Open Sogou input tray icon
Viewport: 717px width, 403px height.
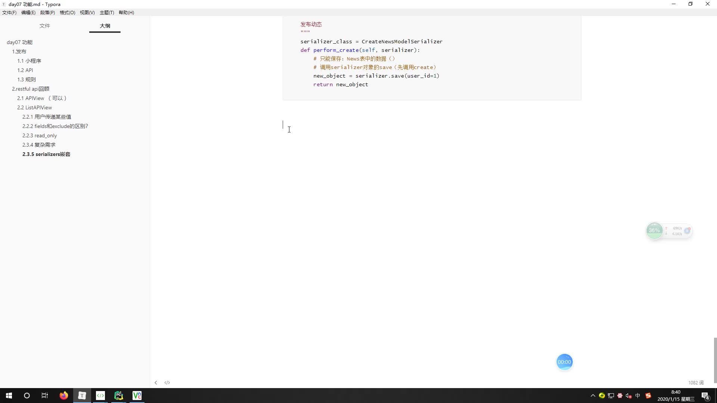(x=648, y=396)
